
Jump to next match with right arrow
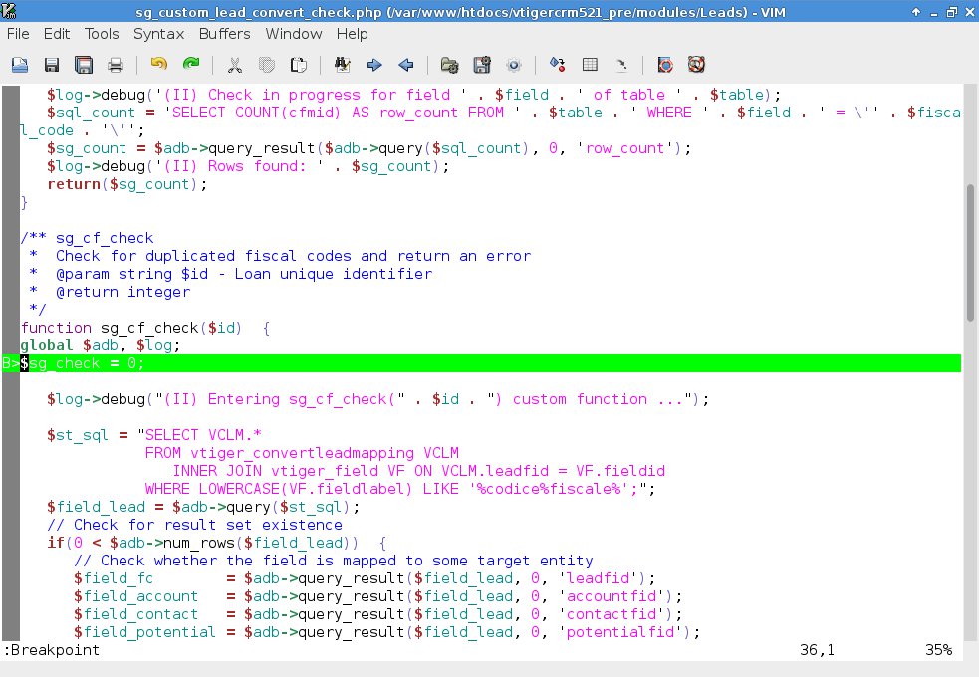374,65
